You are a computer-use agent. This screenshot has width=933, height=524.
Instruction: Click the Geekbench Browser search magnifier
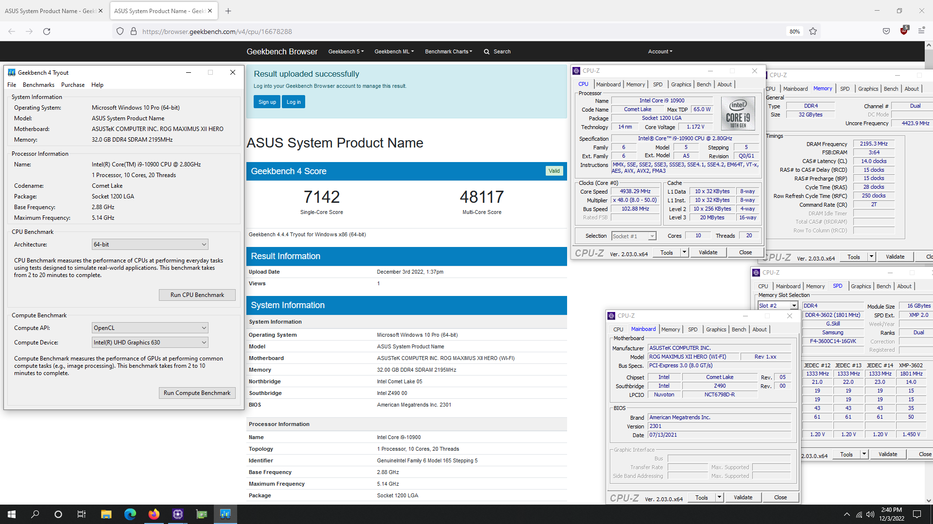(486, 51)
